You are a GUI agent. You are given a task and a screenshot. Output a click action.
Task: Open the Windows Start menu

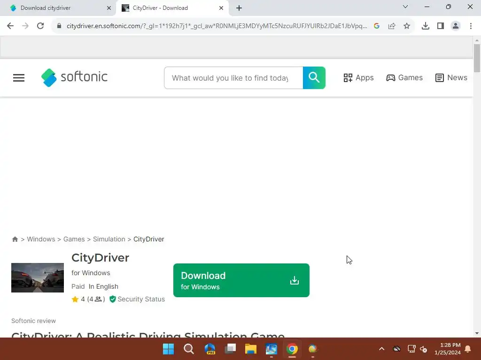(168, 349)
